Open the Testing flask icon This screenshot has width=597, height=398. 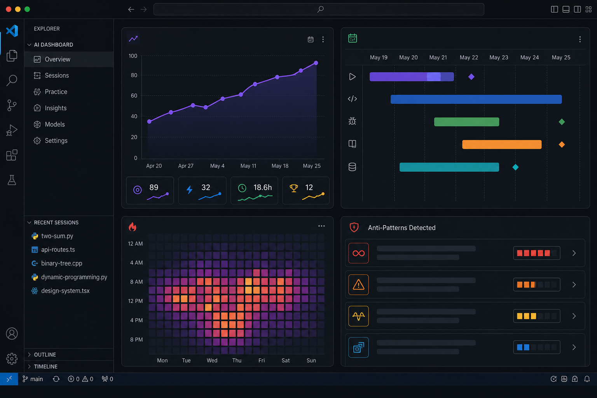12,180
